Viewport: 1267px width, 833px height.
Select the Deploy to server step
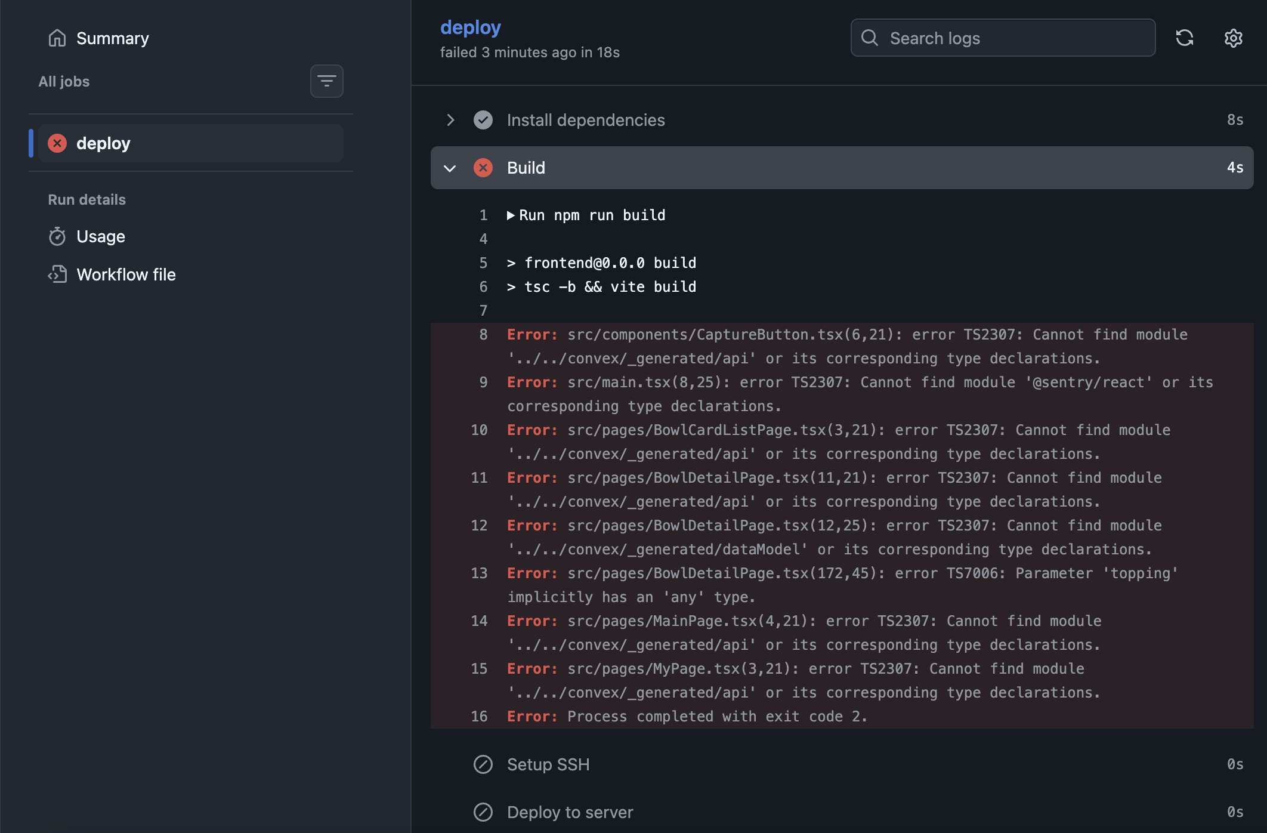tap(570, 812)
